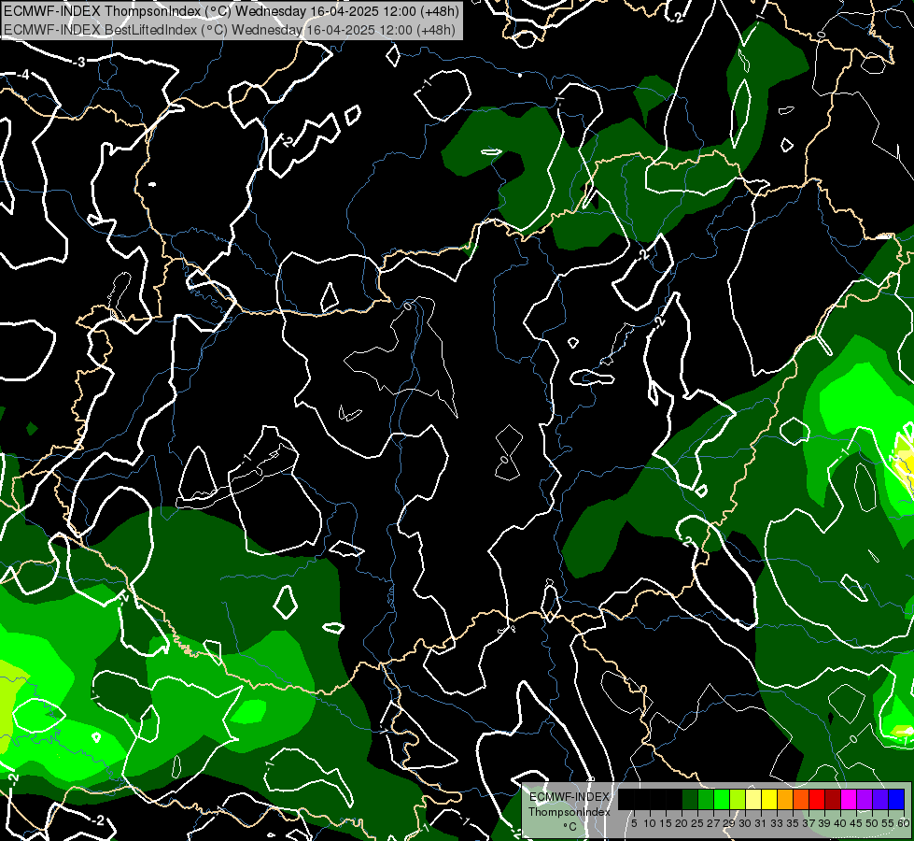
Task: Select the medium green 25-27 legend swatch
Action: pos(706,799)
